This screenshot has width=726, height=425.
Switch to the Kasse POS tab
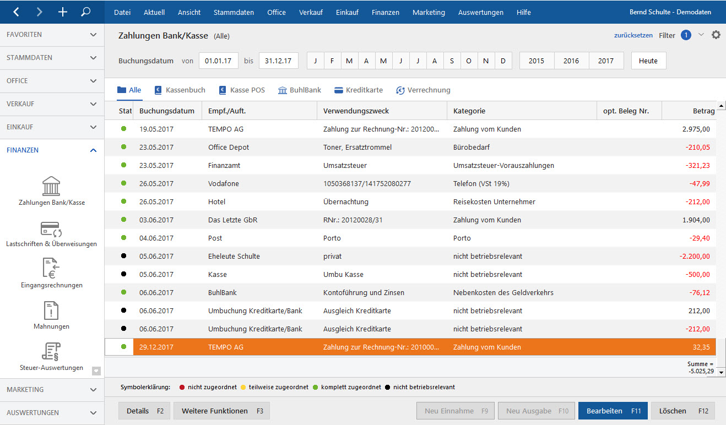(242, 90)
